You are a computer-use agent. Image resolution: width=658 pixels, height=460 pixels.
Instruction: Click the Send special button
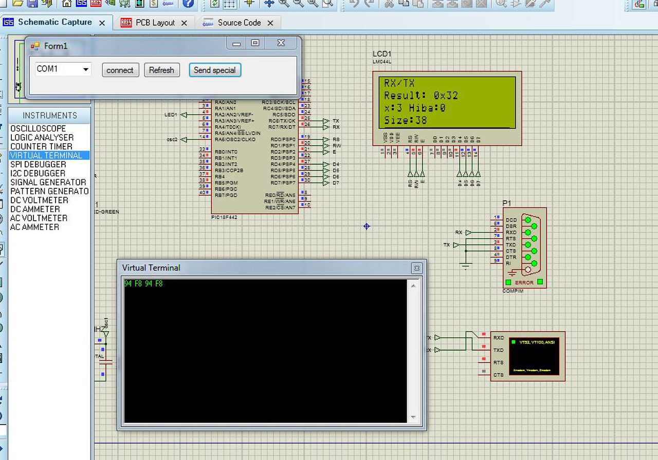pos(214,70)
